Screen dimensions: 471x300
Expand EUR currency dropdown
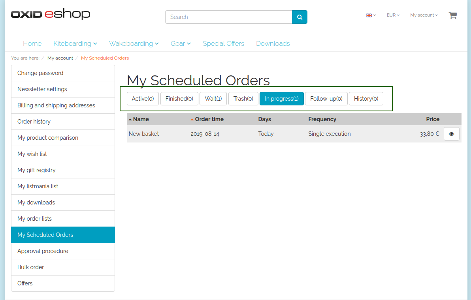click(x=393, y=15)
